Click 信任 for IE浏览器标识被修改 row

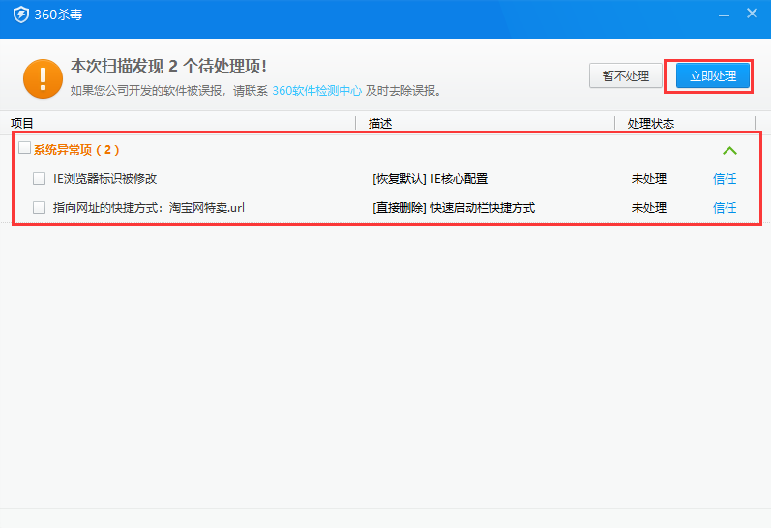[x=725, y=179]
